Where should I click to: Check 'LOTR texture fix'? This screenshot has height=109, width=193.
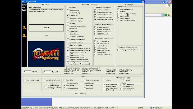click(95, 48)
